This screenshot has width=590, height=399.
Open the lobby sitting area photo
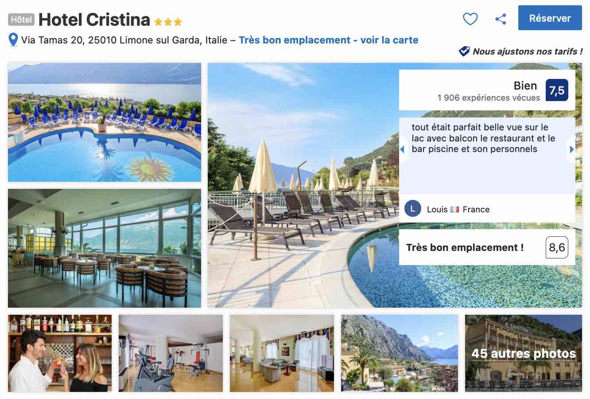(282, 353)
